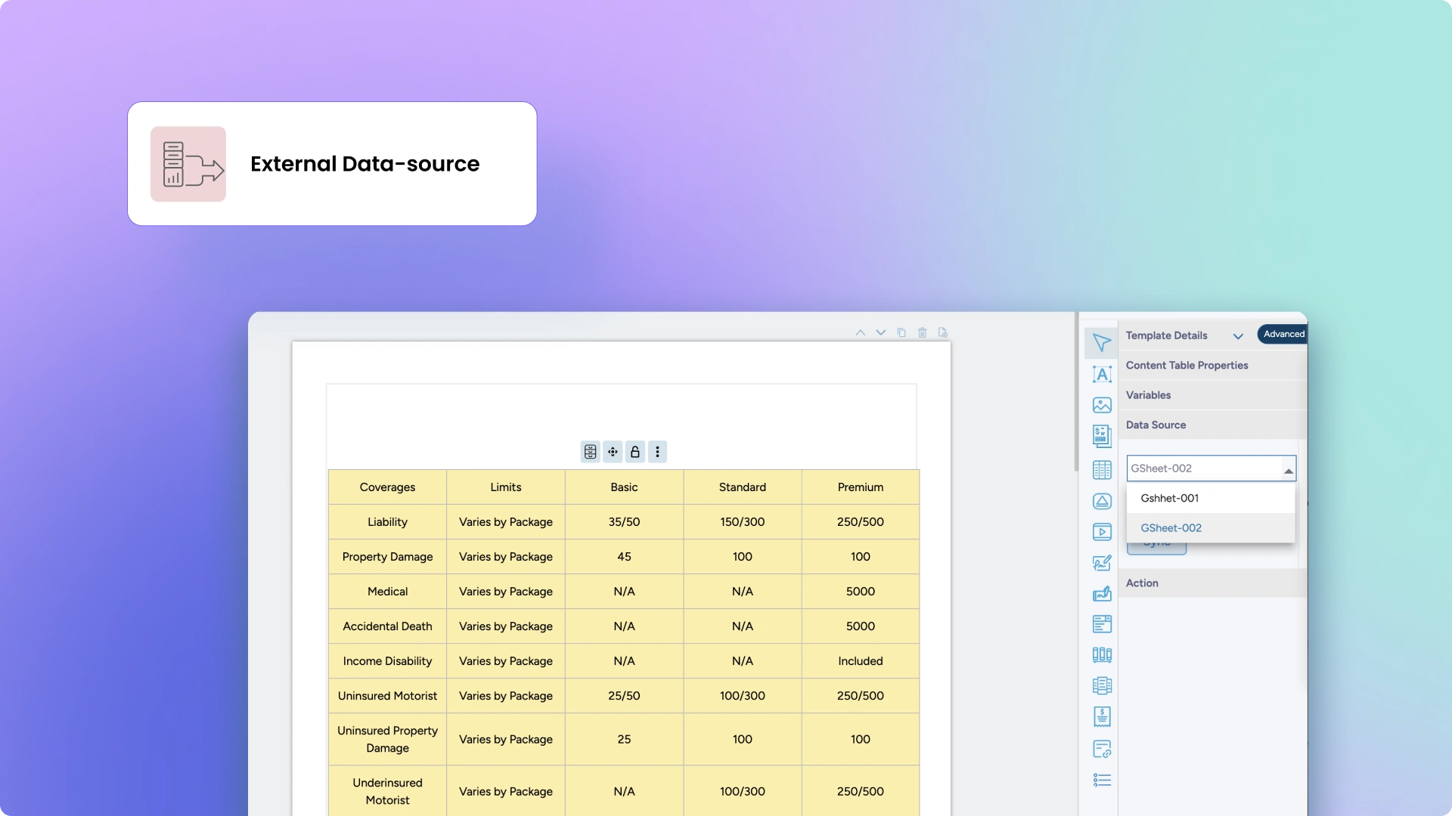Screen dimensions: 1452x816
Task: Expand Content Table Properties section
Action: tap(1212, 365)
